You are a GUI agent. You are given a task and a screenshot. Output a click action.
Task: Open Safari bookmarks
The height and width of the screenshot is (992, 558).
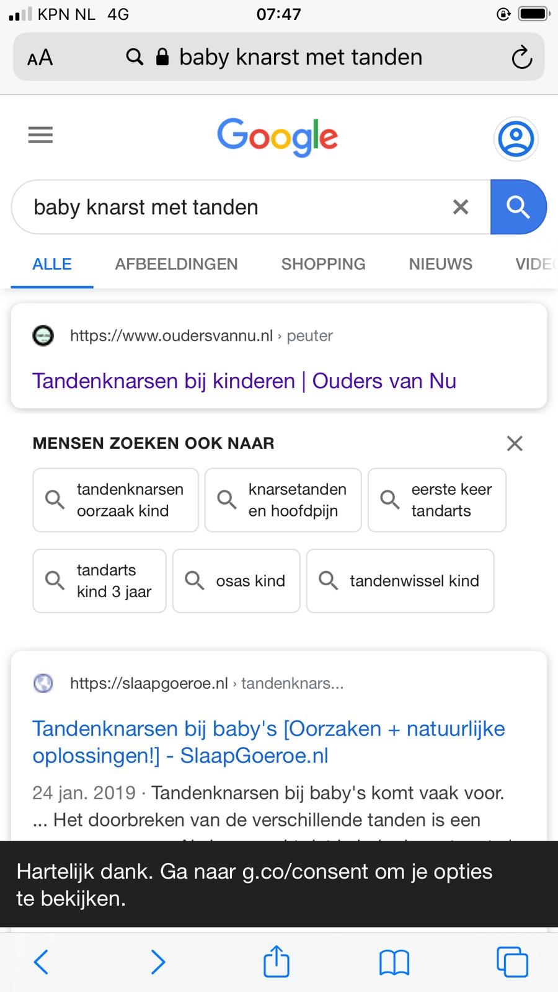394,962
